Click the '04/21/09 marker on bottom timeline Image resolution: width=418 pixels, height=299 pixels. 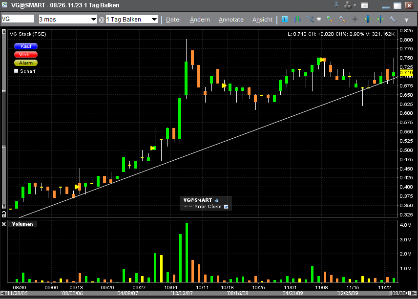pyautogui.click(x=292, y=293)
